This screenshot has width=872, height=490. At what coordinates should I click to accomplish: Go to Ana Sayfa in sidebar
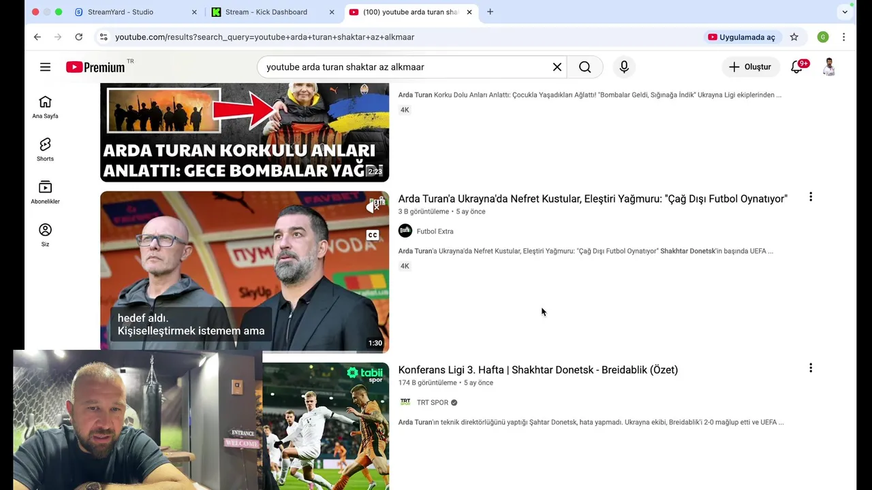[45, 107]
